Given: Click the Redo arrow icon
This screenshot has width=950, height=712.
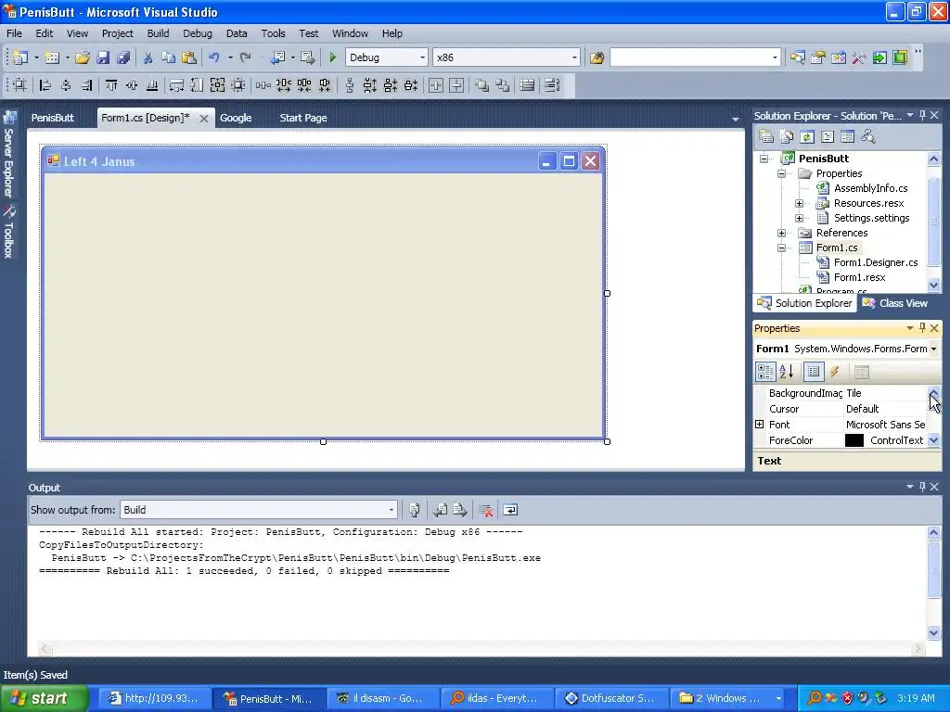Looking at the screenshot, I should click(x=245, y=57).
